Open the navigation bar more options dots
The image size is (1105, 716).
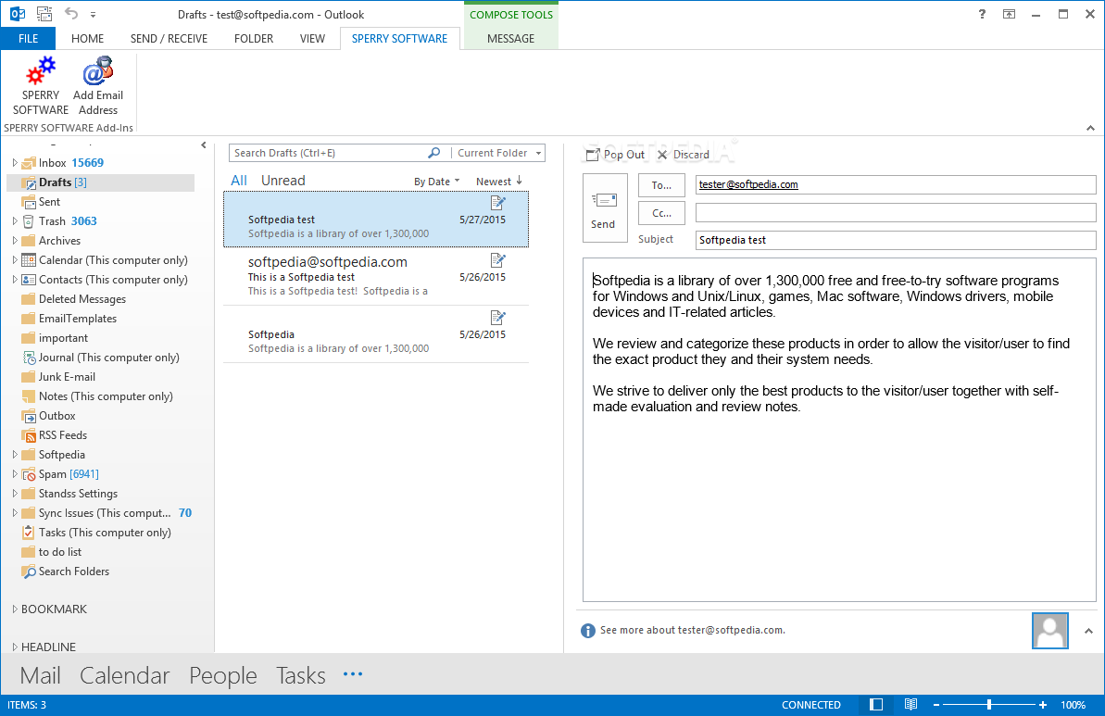352,674
